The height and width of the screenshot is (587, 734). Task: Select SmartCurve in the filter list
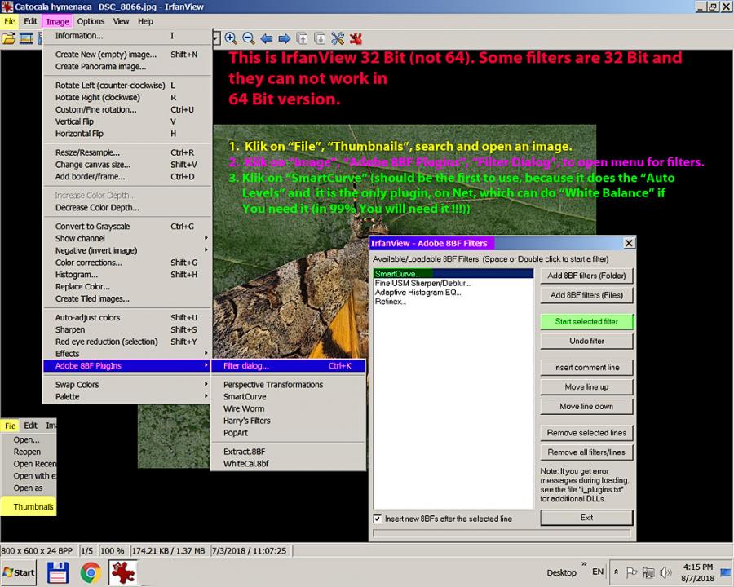point(453,274)
